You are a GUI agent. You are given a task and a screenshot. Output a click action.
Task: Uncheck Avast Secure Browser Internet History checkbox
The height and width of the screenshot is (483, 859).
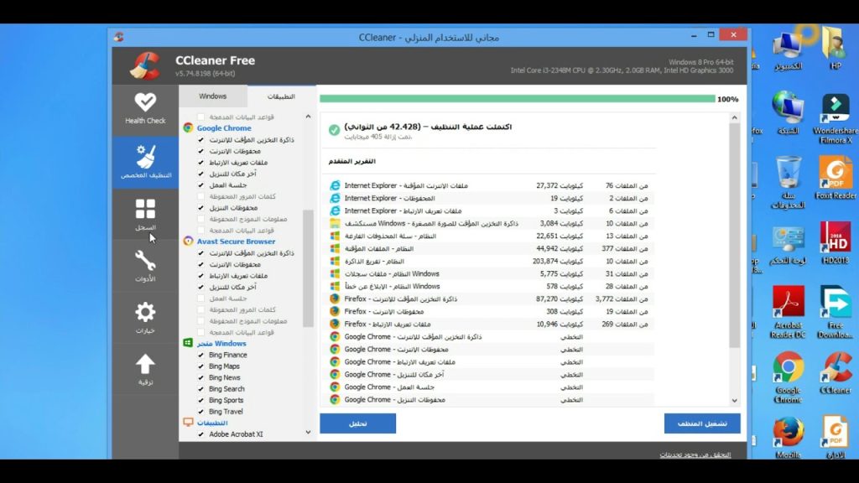200,264
